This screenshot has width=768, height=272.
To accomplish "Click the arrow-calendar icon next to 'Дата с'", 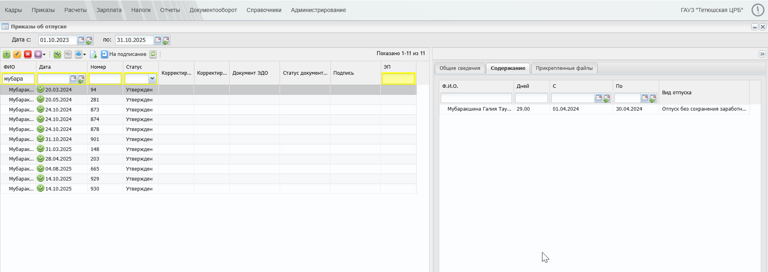I will point(89,40).
